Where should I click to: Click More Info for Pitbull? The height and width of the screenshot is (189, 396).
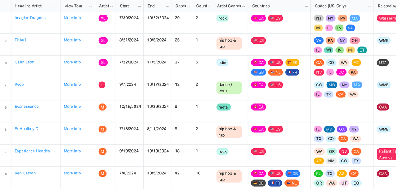tap(72, 40)
